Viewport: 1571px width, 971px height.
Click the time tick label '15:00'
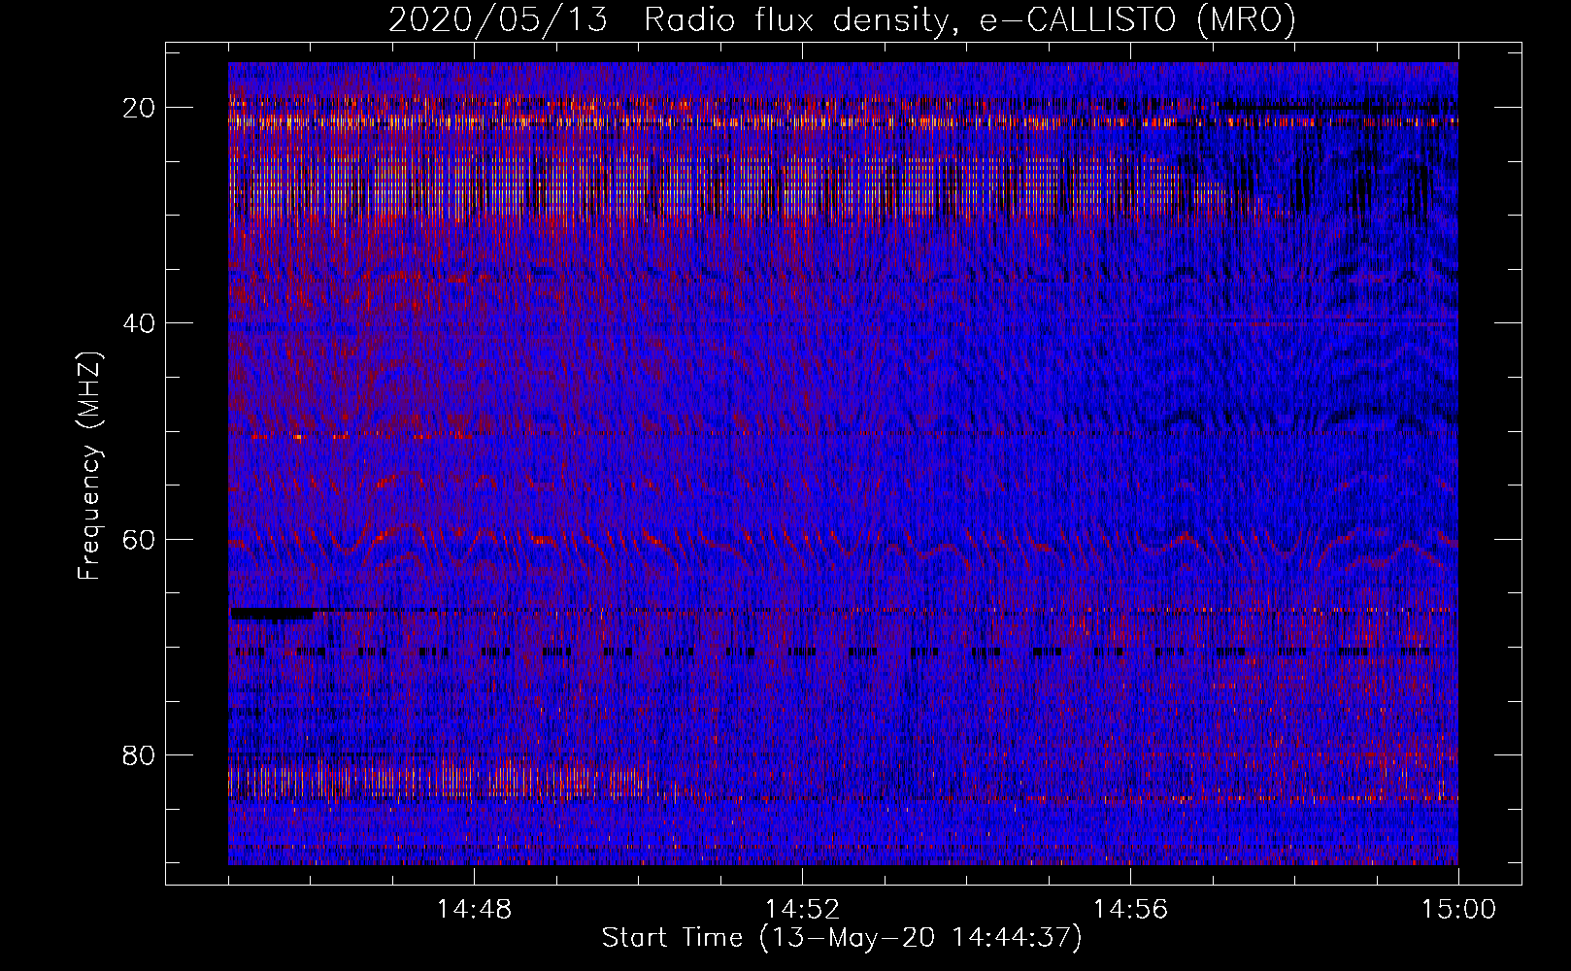pos(1458,910)
